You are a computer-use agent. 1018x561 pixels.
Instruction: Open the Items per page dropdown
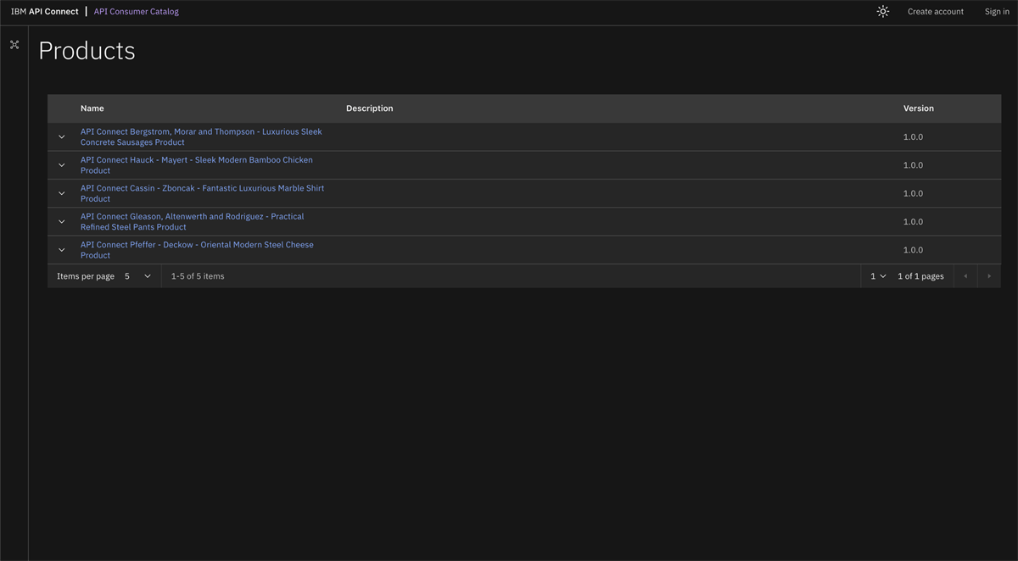(x=138, y=276)
